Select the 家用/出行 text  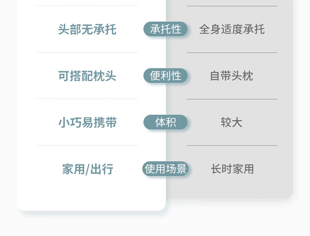87,169
